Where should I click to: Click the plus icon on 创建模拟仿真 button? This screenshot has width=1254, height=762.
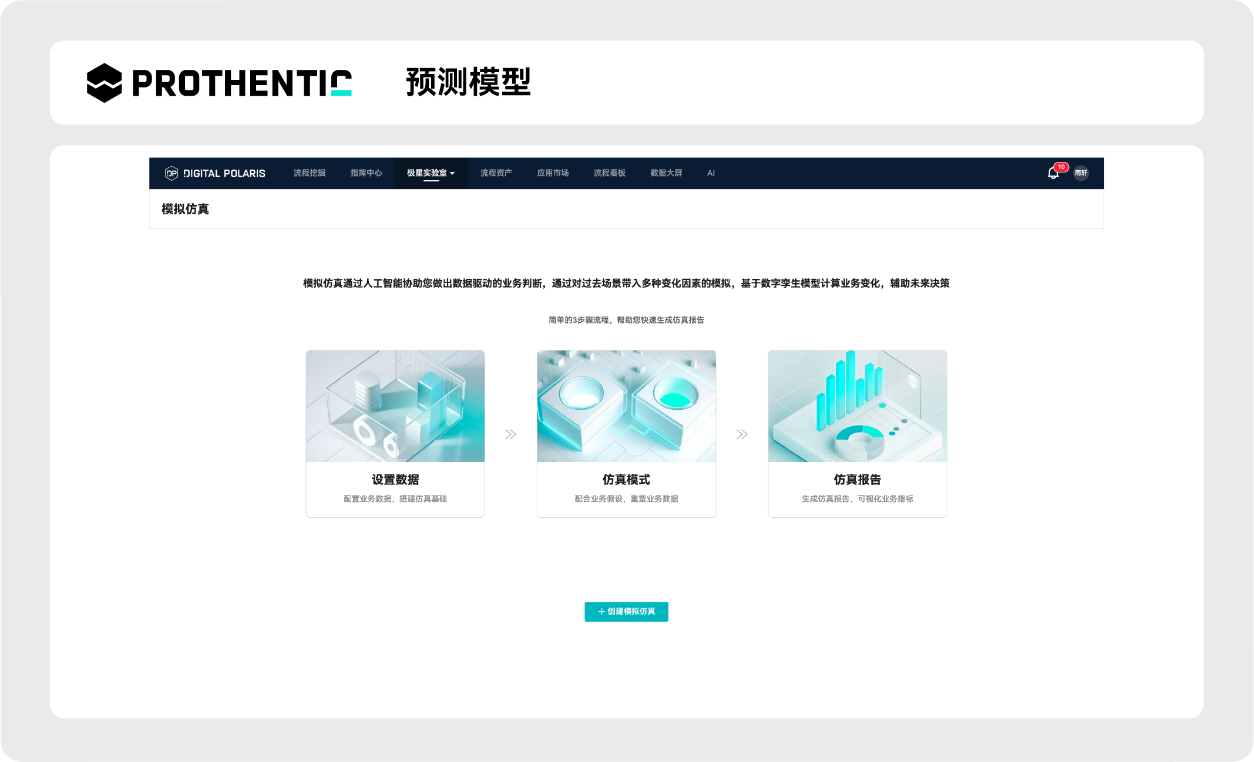coord(601,612)
